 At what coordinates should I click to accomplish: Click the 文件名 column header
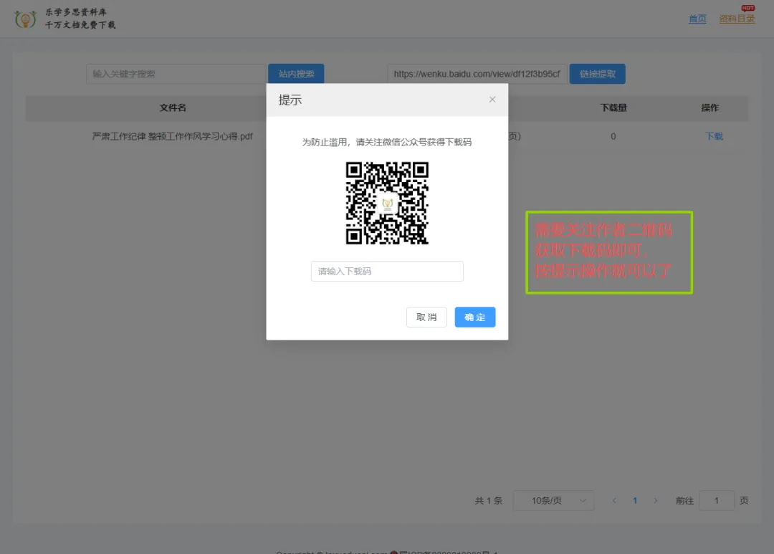173,108
